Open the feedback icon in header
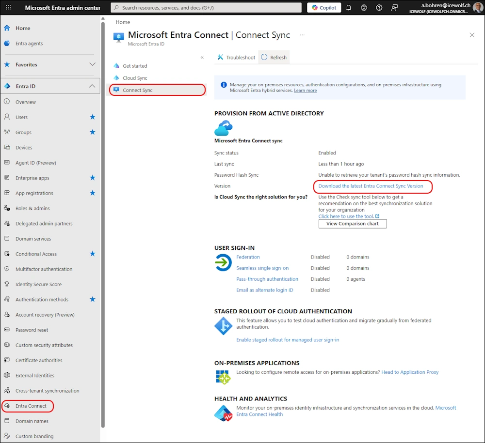The width and height of the screenshot is (485, 443). [x=394, y=8]
